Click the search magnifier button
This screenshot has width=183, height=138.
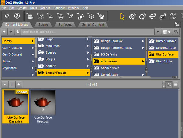pos(176,32)
